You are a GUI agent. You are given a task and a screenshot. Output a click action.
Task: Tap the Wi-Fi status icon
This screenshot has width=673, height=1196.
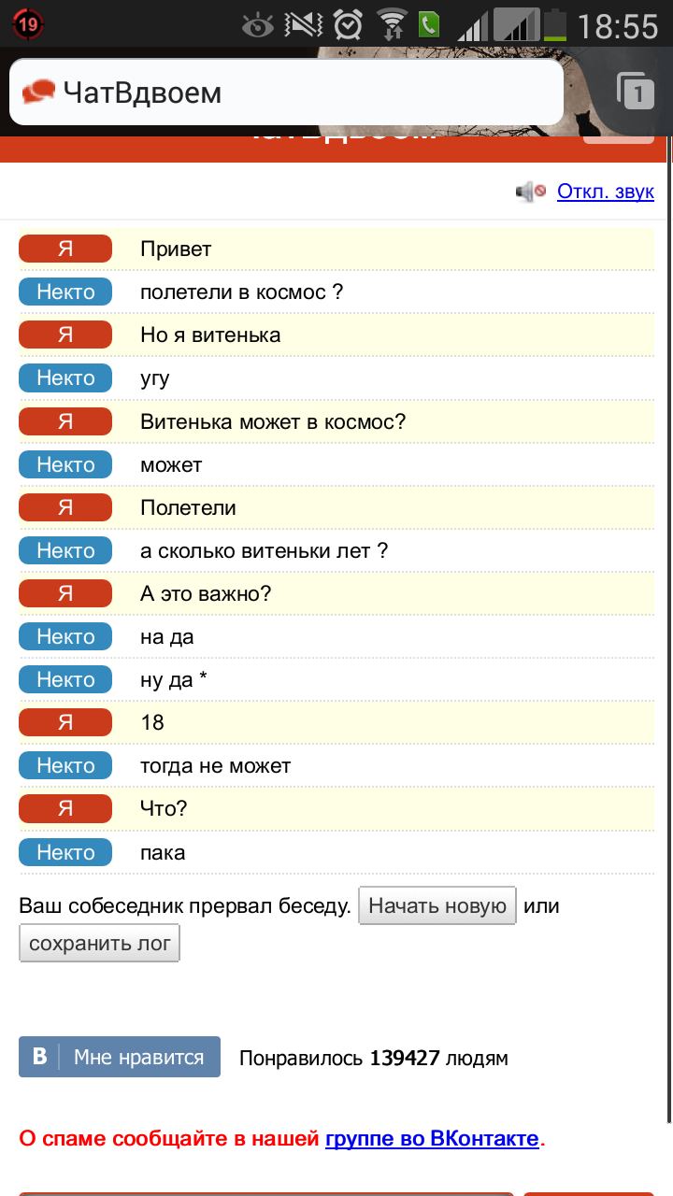pyautogui.click(x=391, y=24)
